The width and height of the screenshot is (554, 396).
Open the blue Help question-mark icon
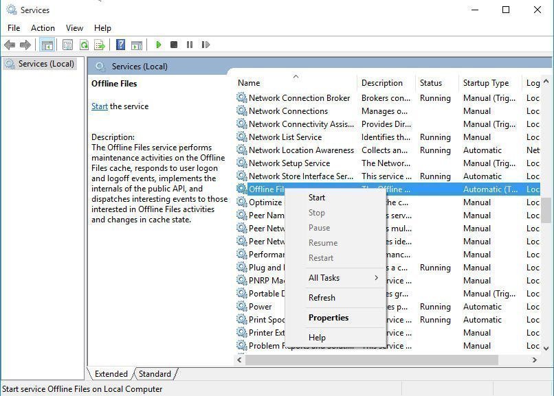click(121, 45)
